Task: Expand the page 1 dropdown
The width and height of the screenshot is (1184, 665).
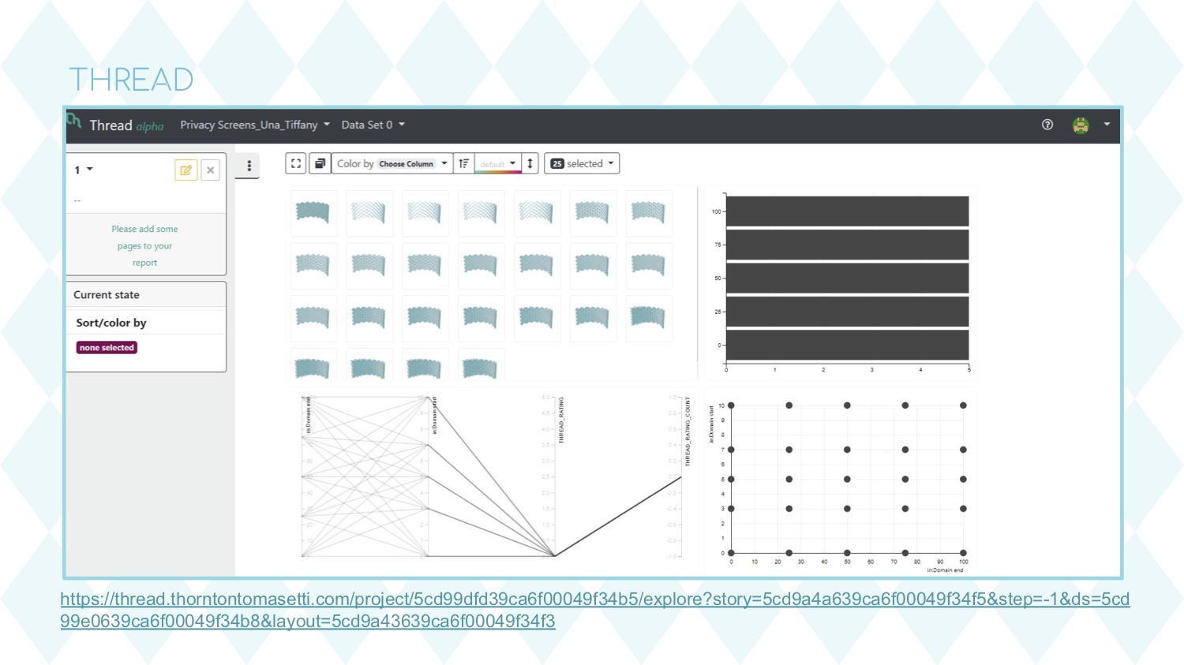Action: coord(84,170)
